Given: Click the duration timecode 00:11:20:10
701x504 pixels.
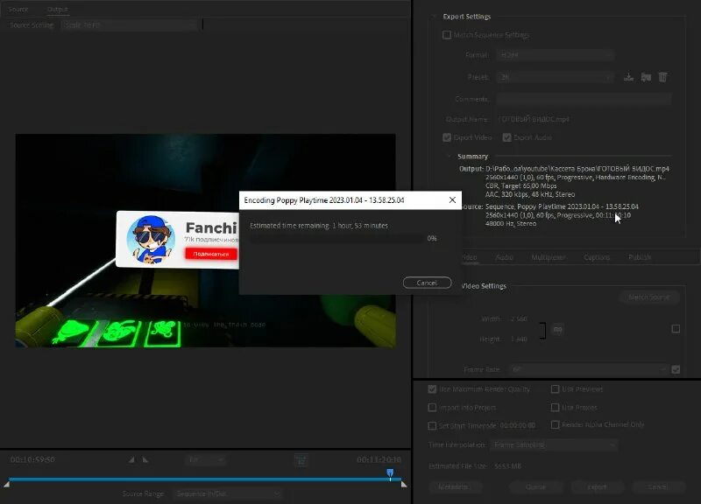Looking at the screenshot, I should coord(379,459).
